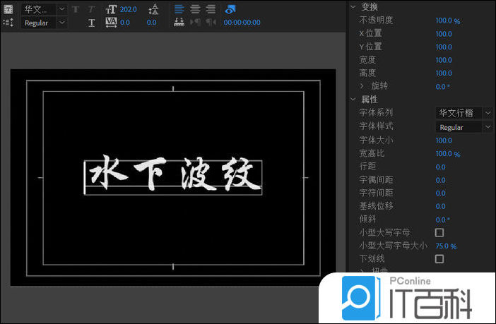Open 字体样式 Regular dropdown
Screen dimensions: 496x324
(463, 127)
